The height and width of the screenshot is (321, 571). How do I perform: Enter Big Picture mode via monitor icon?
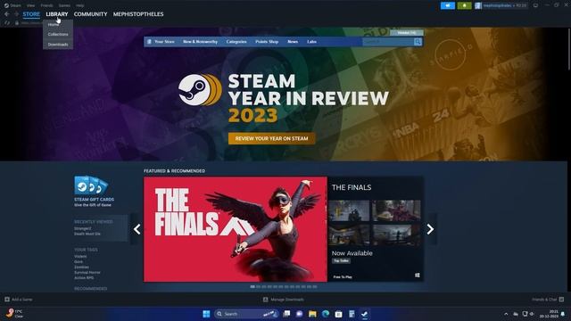coord(535,5)
